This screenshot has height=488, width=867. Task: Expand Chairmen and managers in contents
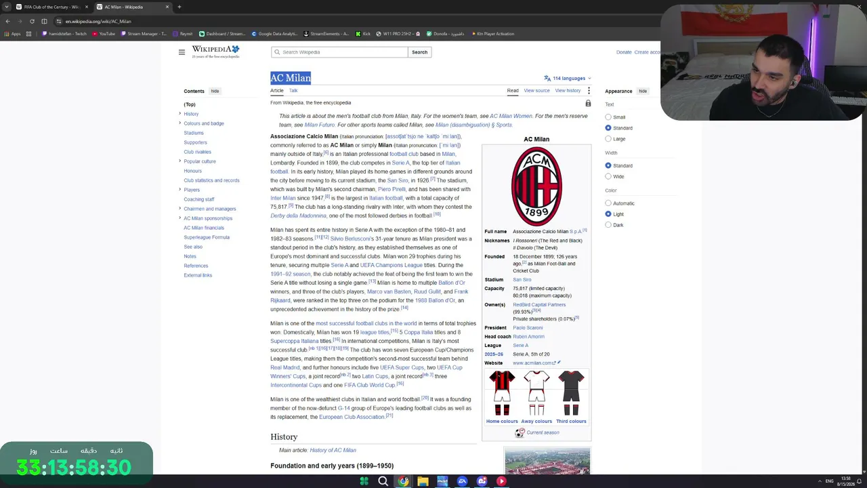click(x=180, y=209)
